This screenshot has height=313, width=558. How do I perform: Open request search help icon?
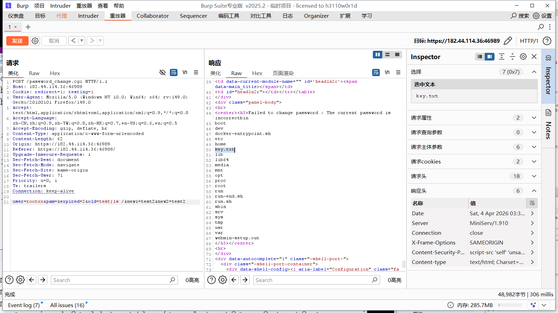pyautogui.click(x=9, y=280)
